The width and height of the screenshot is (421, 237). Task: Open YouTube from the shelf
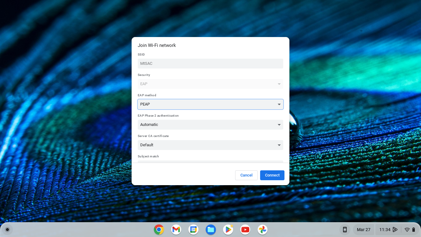point(245,230)
